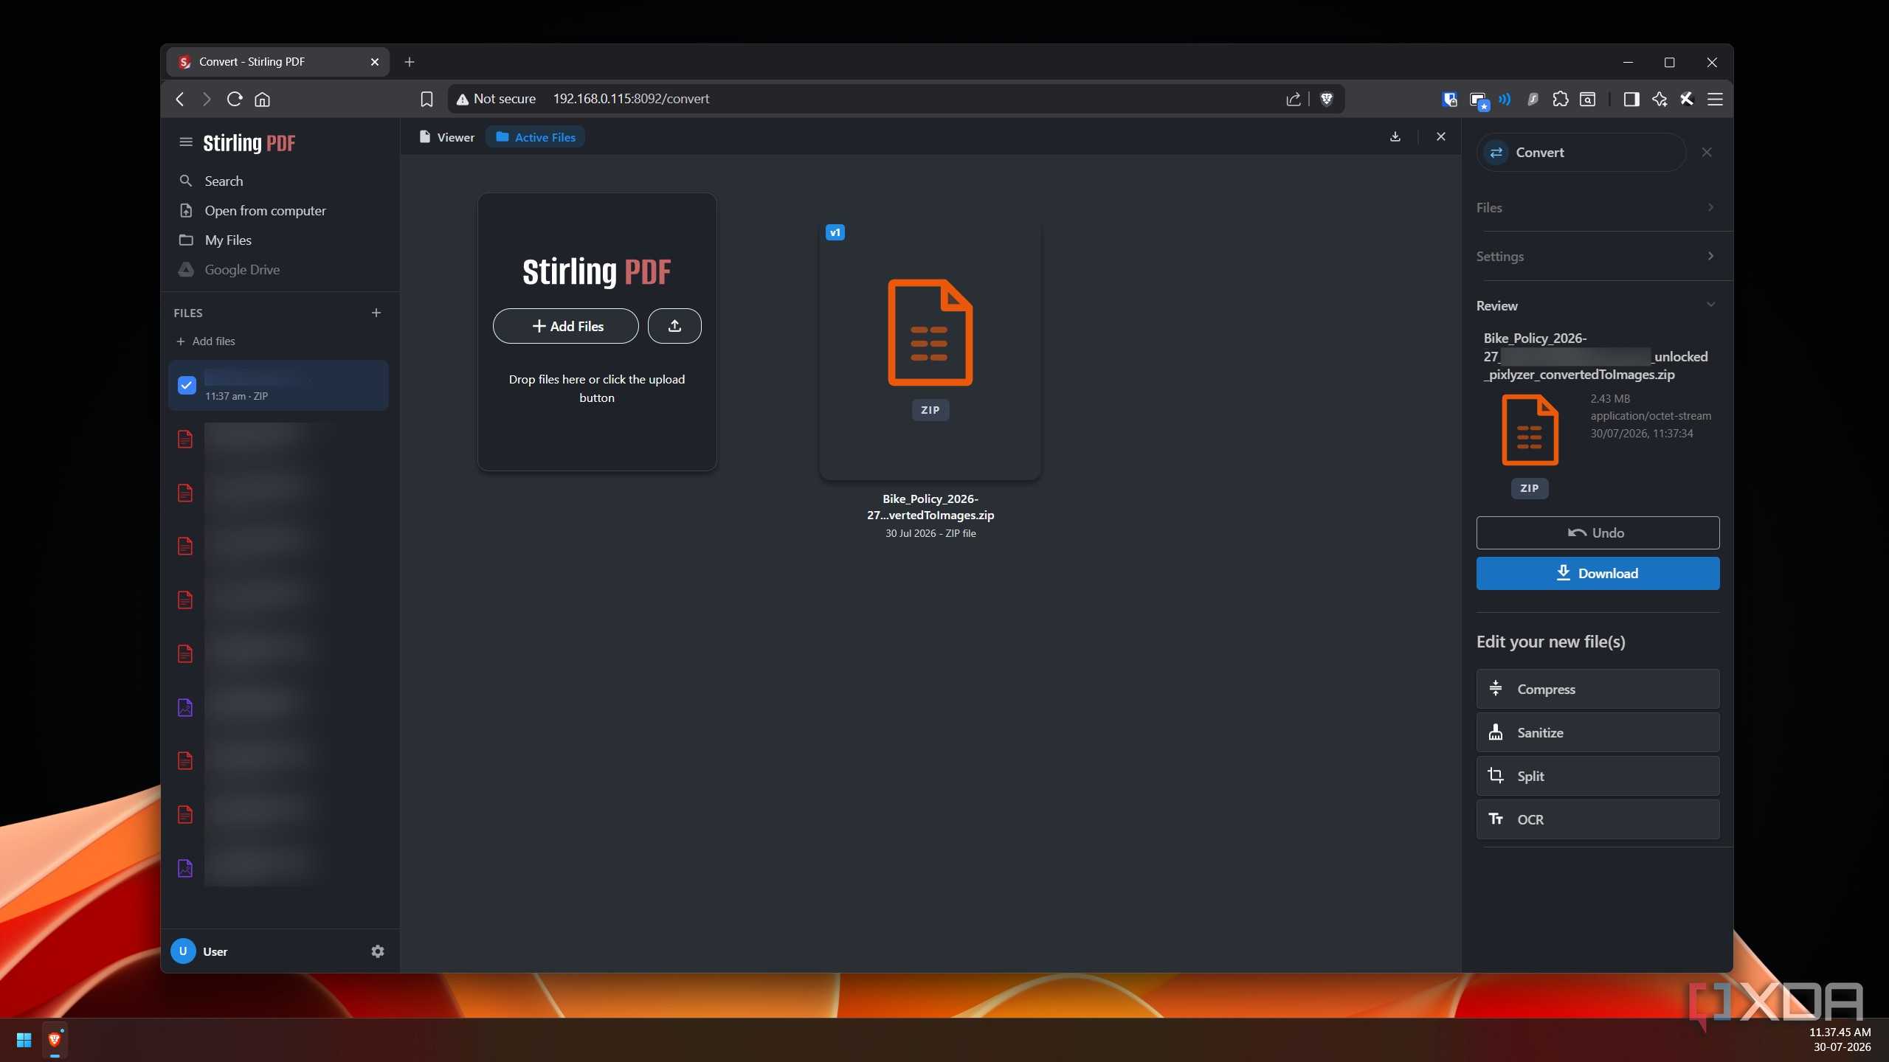1889x1062 pixels.
Task: Click the upload arrow button on the card
Action: coord(674,326)
